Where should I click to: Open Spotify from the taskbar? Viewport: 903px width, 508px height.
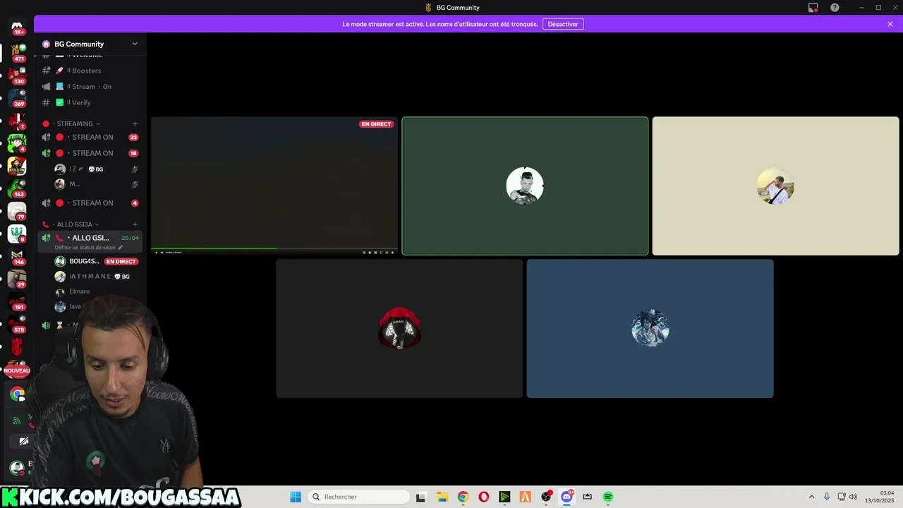608,497
